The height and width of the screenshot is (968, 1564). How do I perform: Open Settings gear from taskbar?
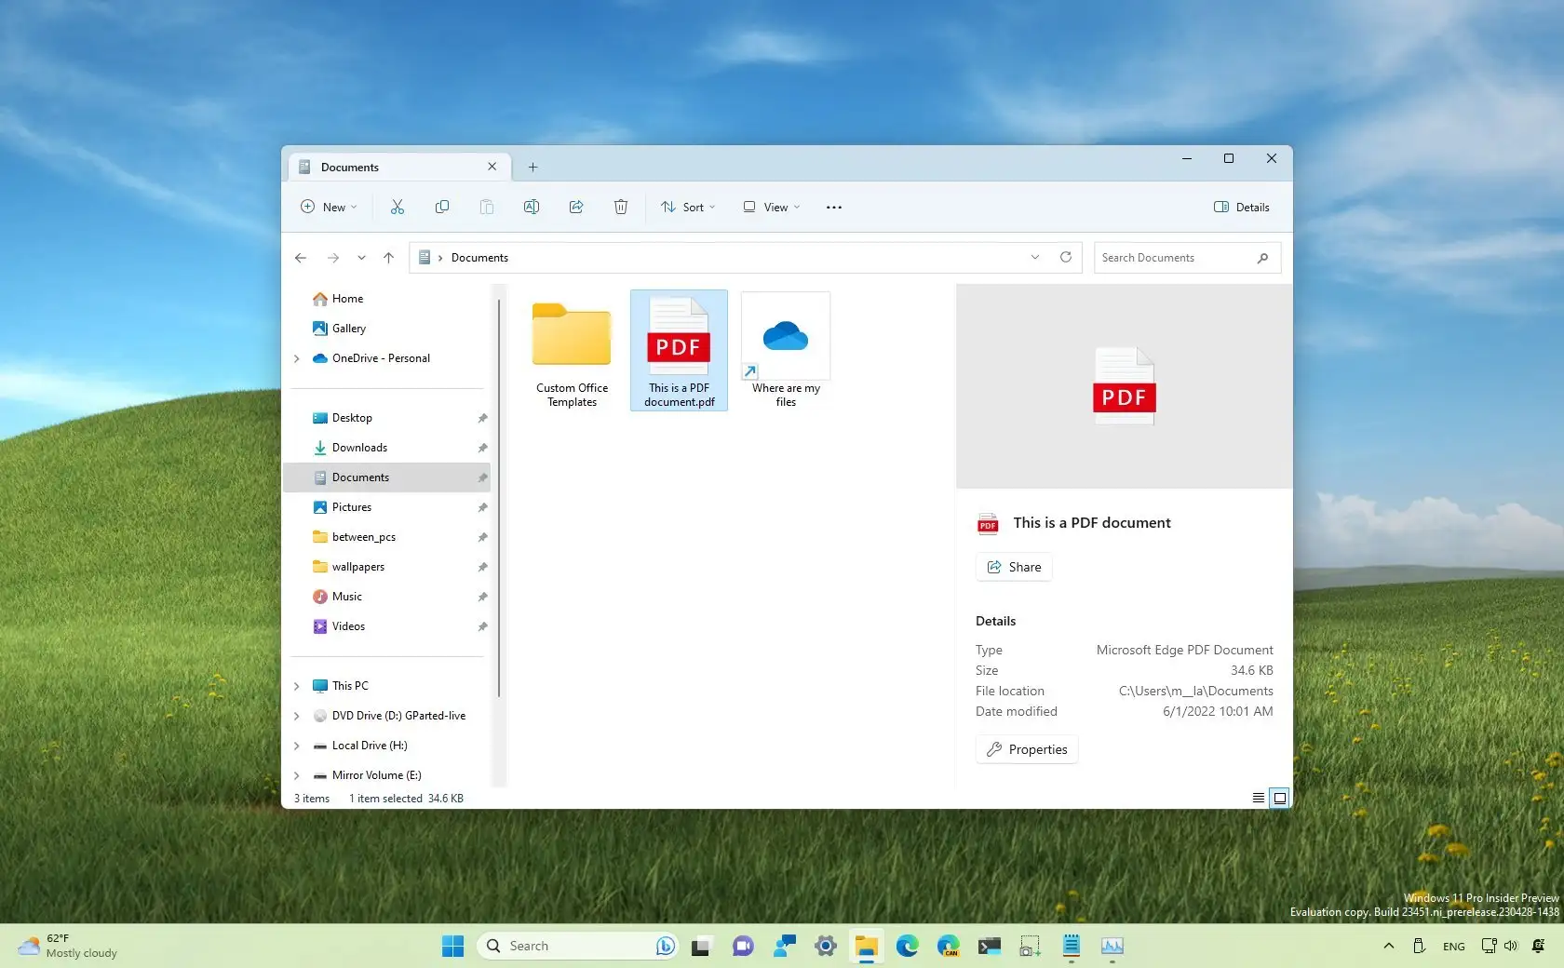point(825,946)
